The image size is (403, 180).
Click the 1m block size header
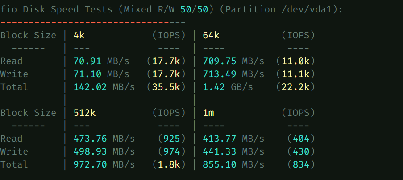208,113
